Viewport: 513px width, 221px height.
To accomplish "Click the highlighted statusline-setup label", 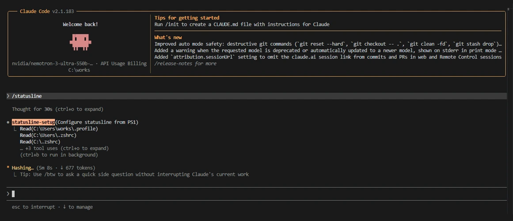I will pos(34,122).
